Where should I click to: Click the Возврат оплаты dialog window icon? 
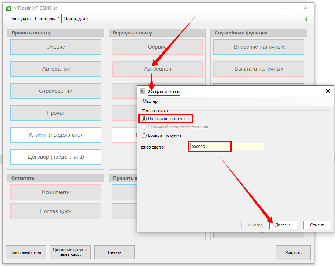tap(143, 91)
